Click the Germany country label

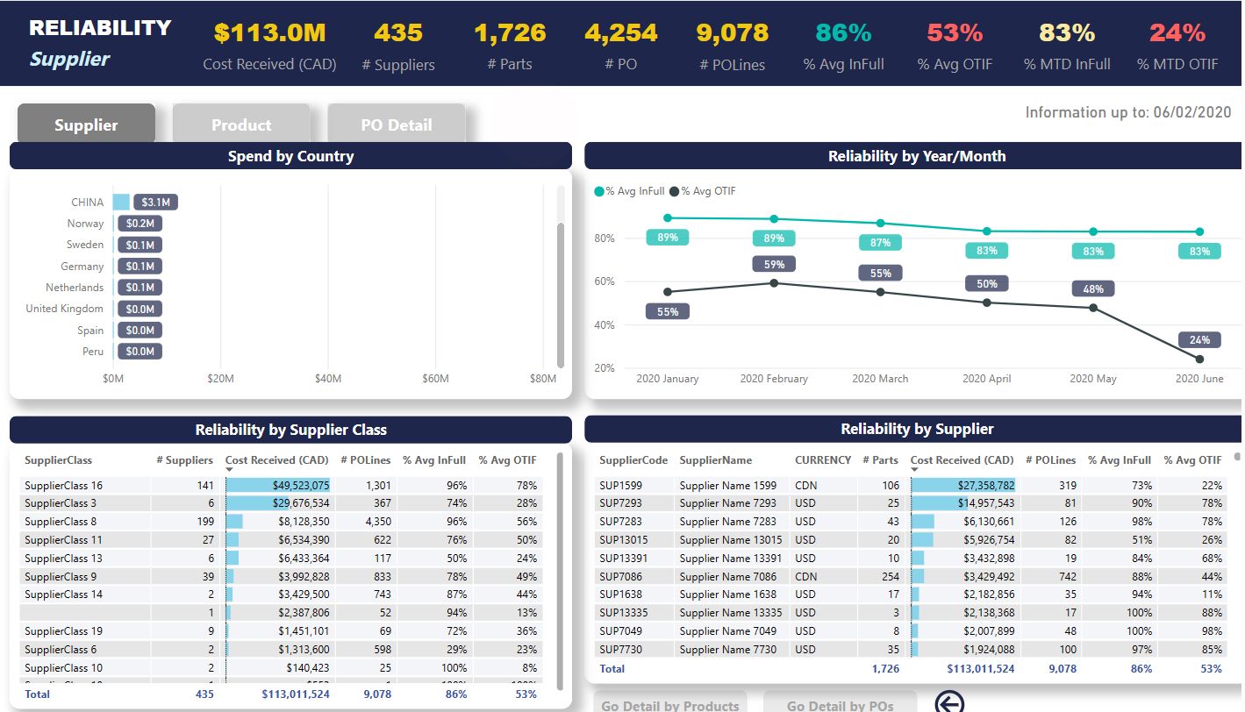coord(82,266)
